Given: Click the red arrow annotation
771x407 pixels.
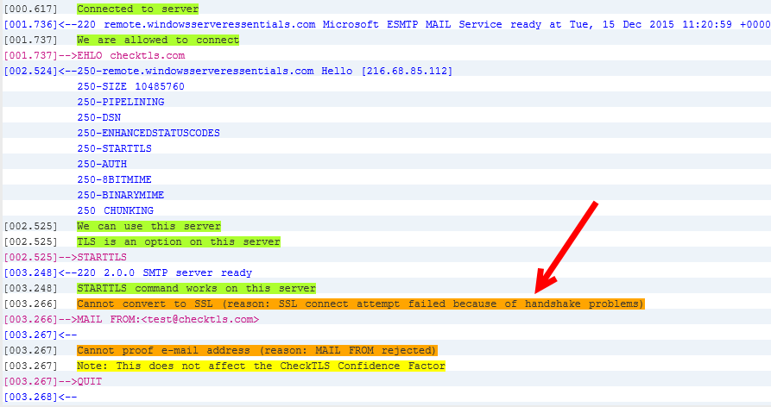Looking at the screenshot, I should (x=566, y=246).
